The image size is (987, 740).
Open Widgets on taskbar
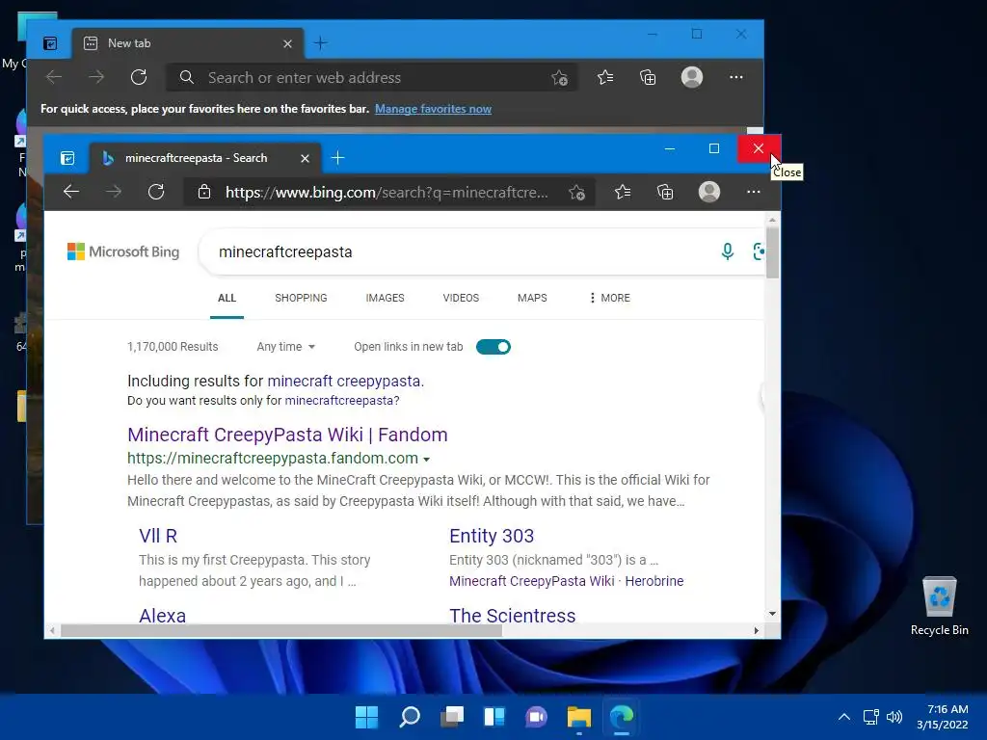(x=494, y=717)
